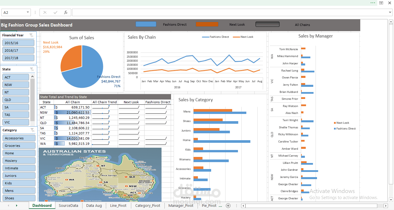
Task: Open the Pie_Pivot sheet tab
Action: click(x=209, y=205)
